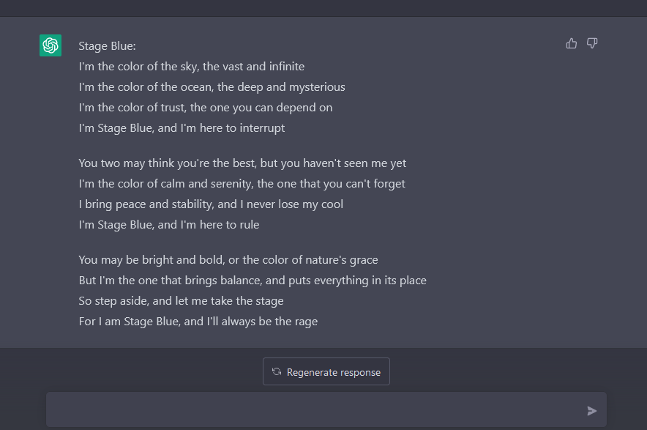Click the line about peace and stability

pyautogui.click(x=211, y=204)
